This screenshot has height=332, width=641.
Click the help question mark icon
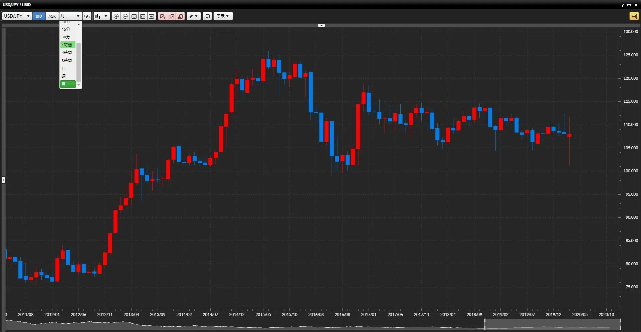[x=623, y=5]
